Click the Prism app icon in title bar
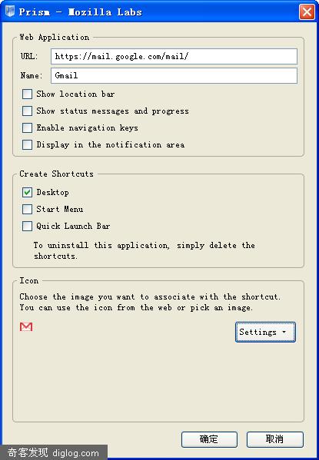Viewport: 319px width, 460px height. pyautogui.click(x=10, y=12)
